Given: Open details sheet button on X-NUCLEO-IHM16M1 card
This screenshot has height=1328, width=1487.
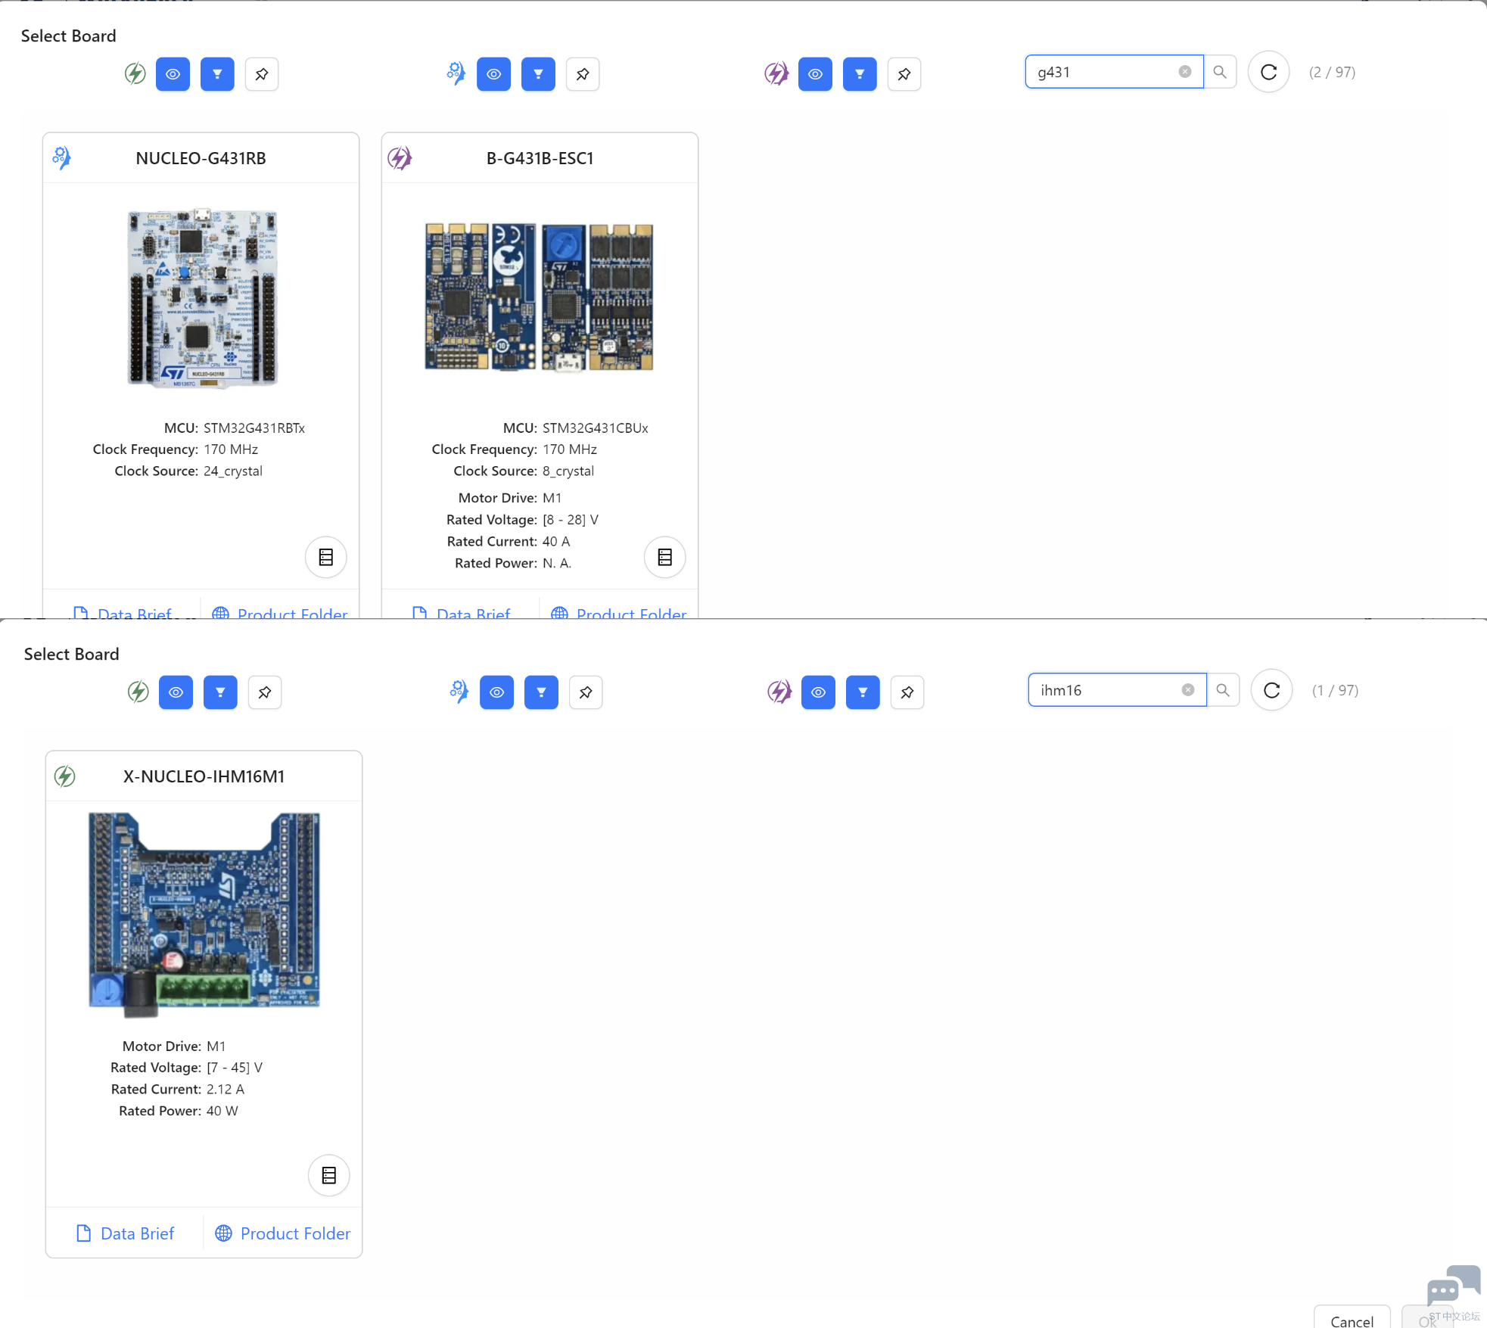Looking at the screenshot, I should point(329,1176).
